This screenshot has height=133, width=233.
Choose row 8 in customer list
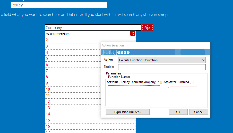coord(72,77)
